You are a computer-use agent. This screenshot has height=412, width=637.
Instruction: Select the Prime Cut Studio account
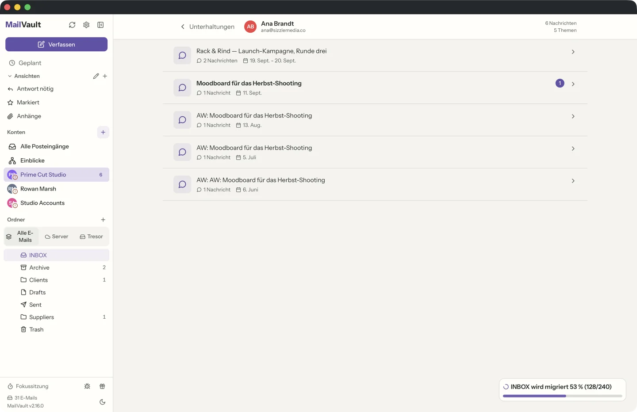[56, 175]
